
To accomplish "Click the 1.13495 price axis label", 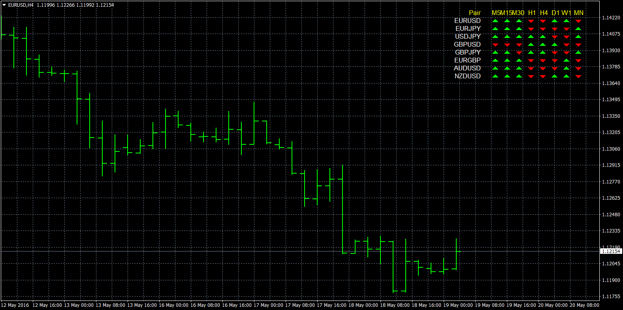I will (x=611, y=100).
